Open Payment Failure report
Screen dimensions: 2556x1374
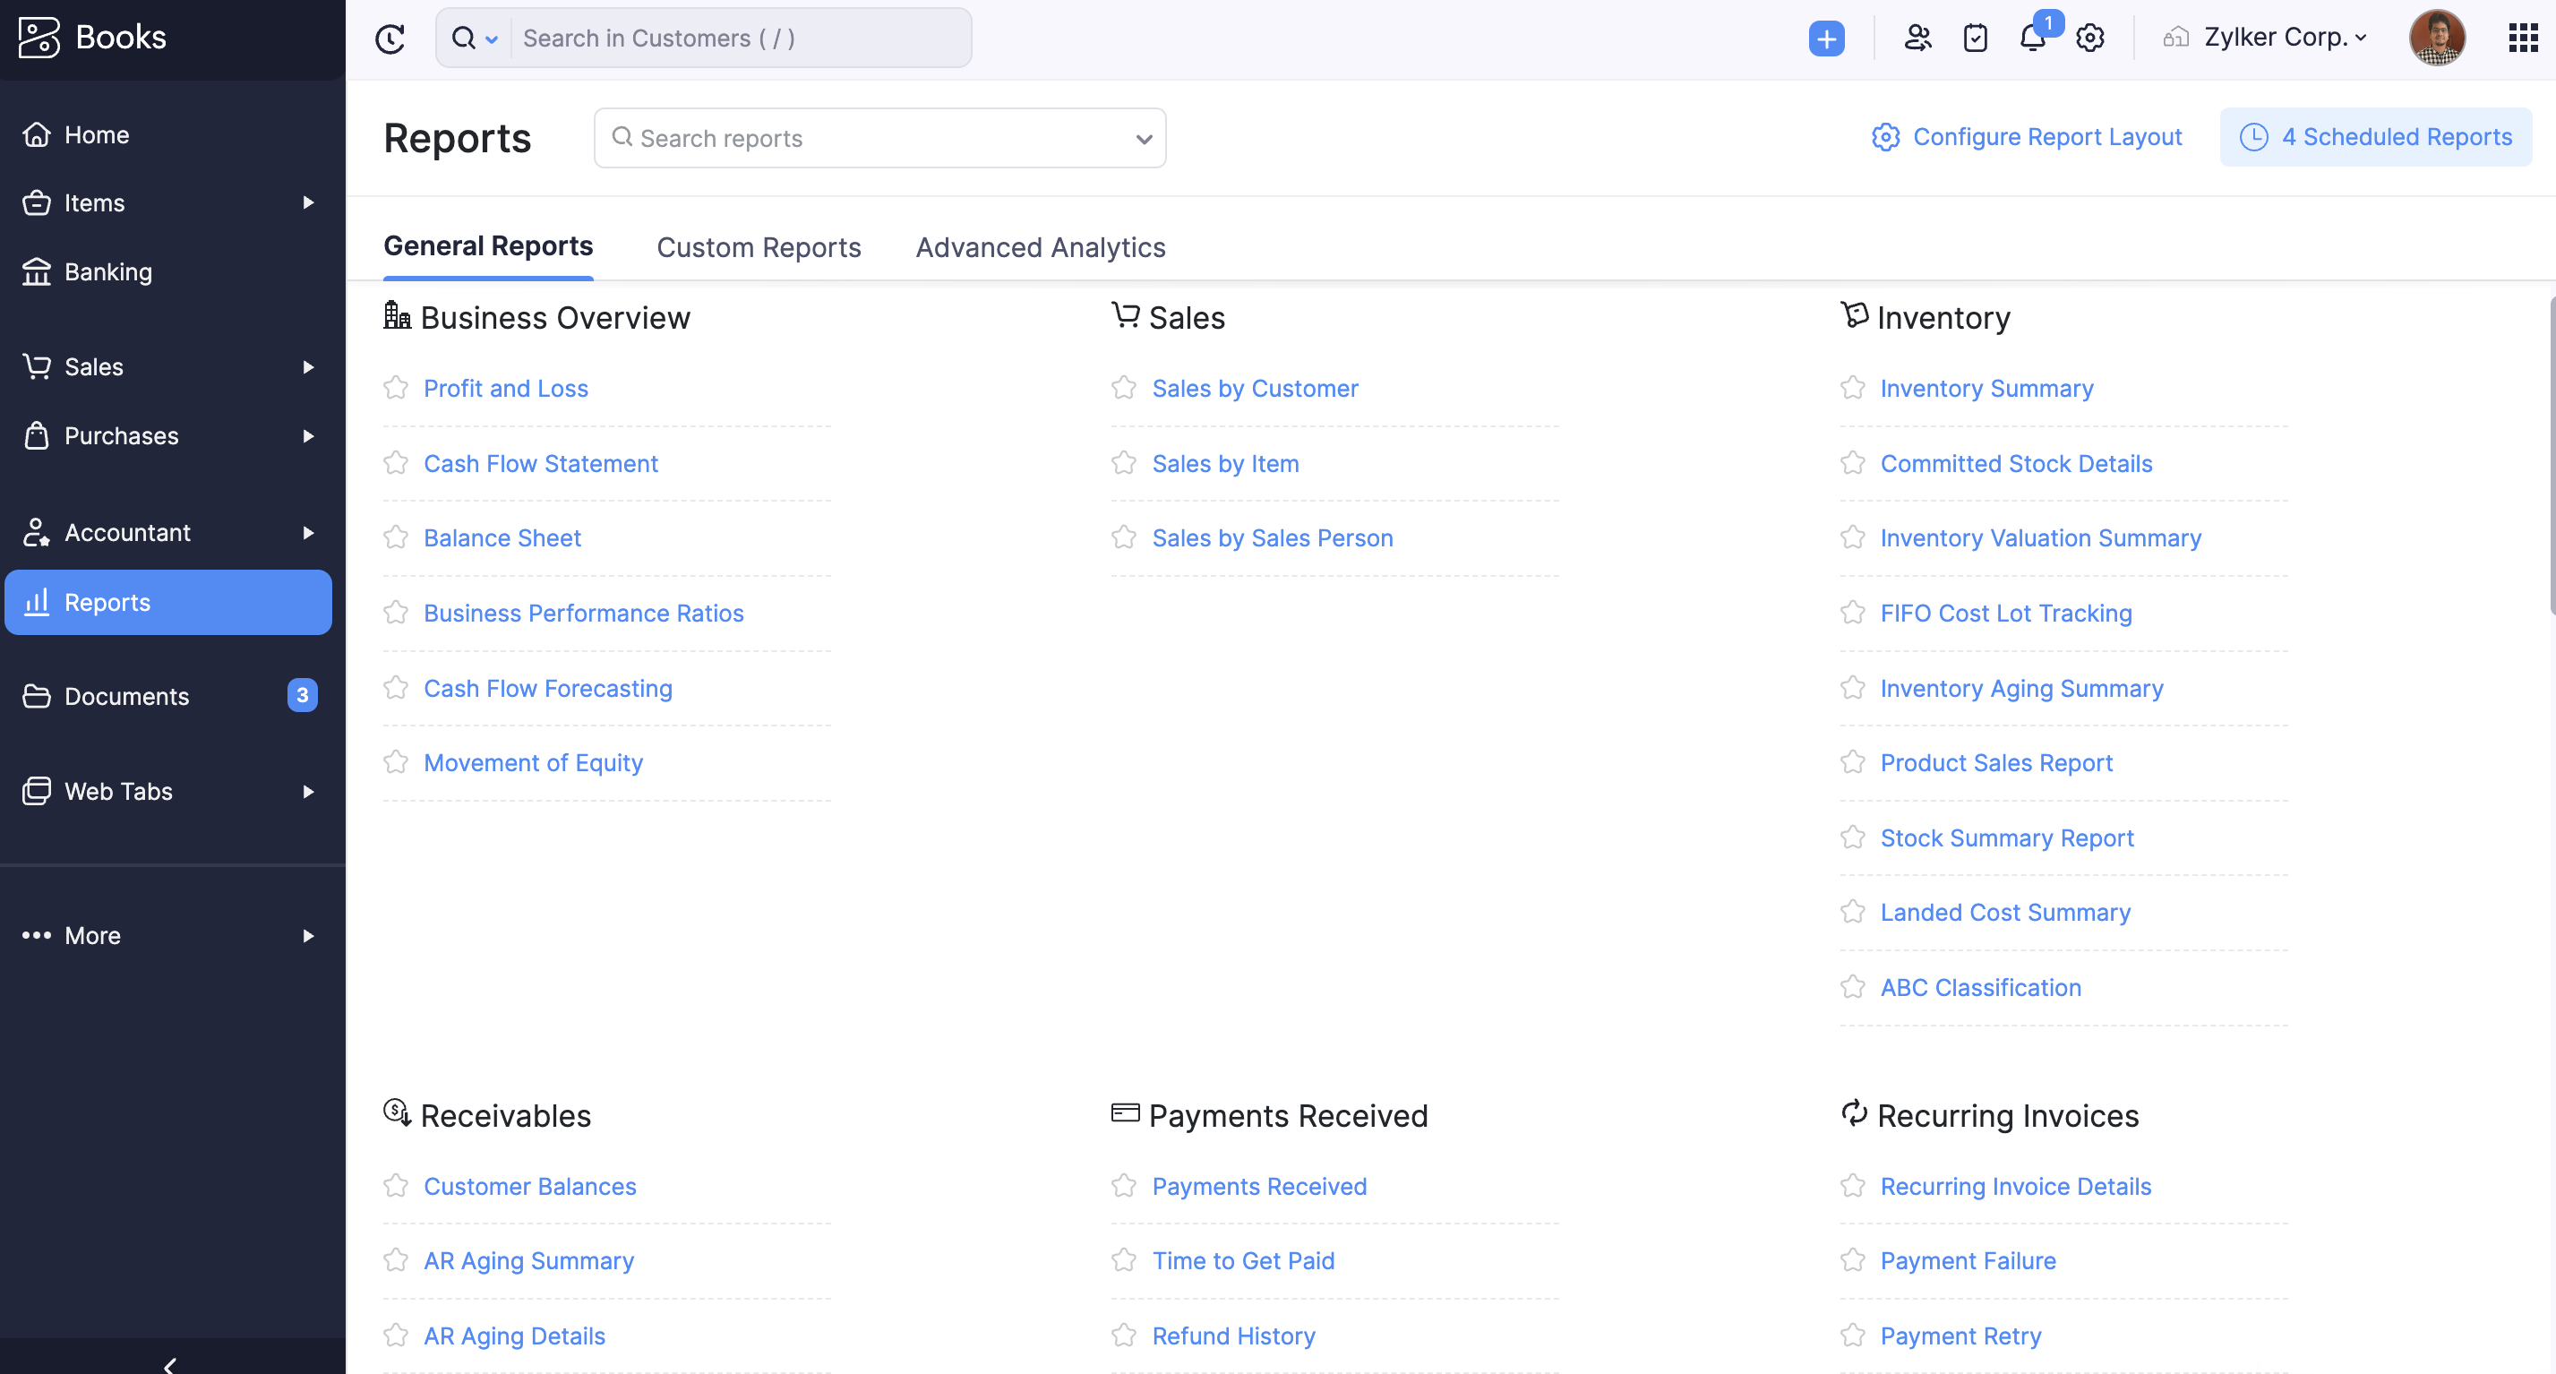pos(1968,1262)
